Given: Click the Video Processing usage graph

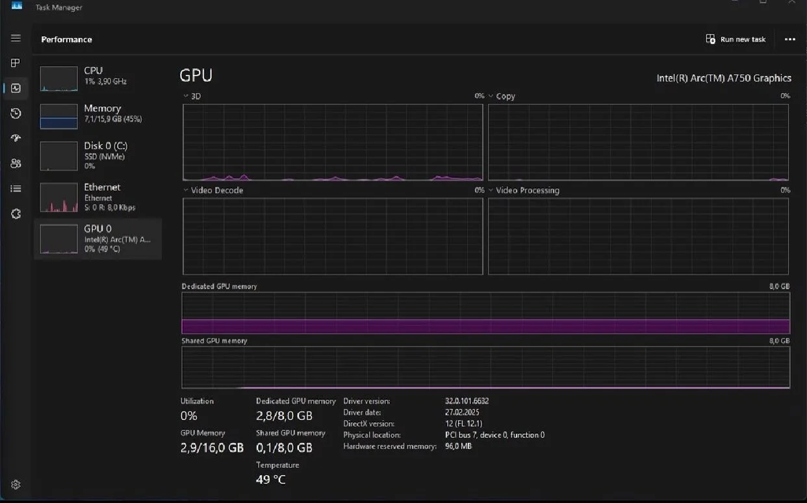Looking at the screenshot, I should pyautogui.click(x=638, y=236).
